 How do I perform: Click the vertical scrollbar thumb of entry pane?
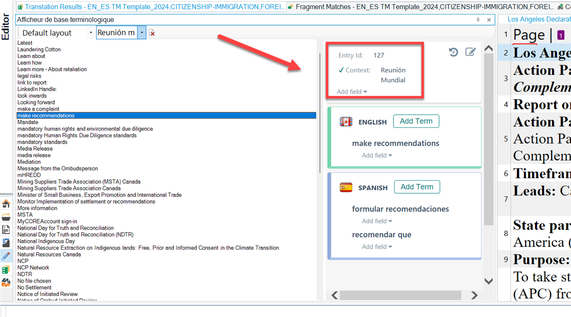(x=488, y=140)
